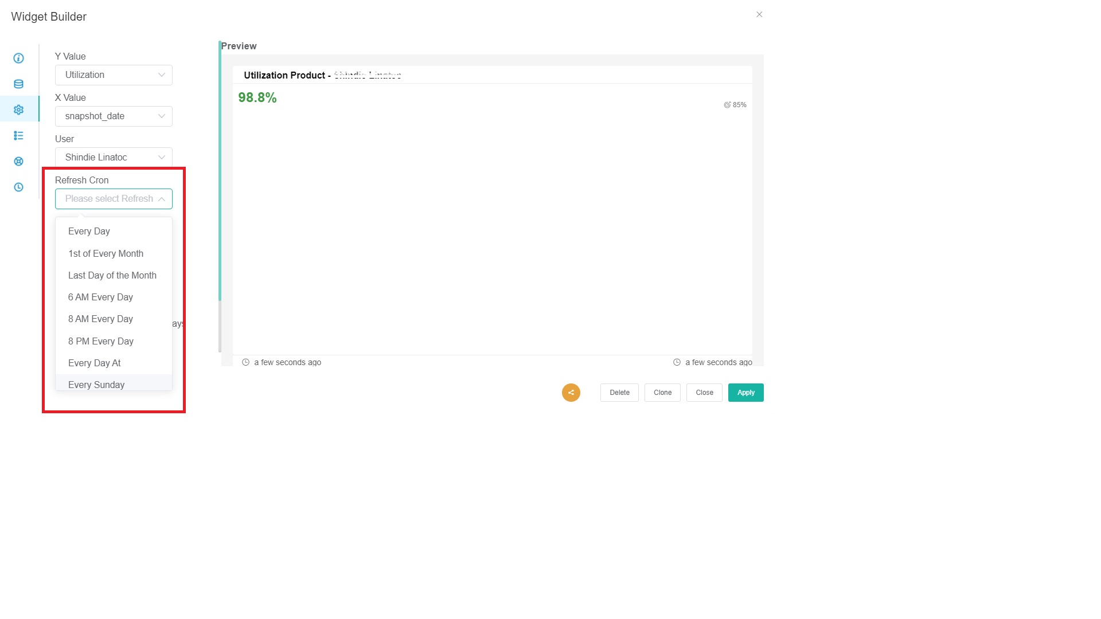Select Last Day of the Month
The height and width of the screenshot is (619, 1101).
(x=112, y=276)
